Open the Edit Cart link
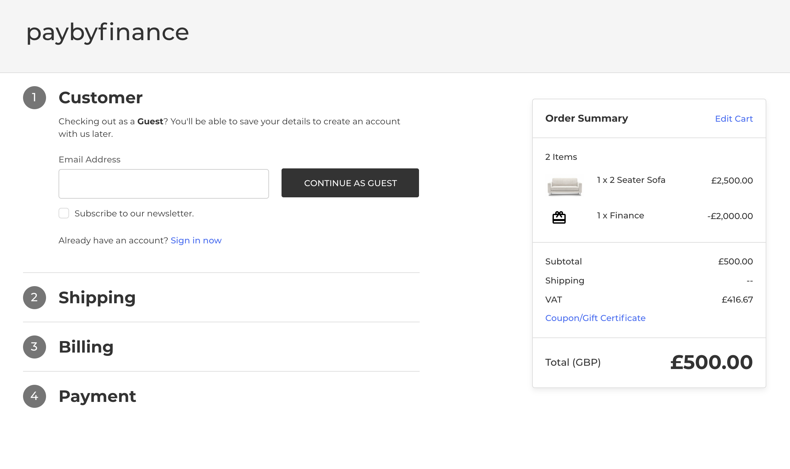 [x=733, y=119]
